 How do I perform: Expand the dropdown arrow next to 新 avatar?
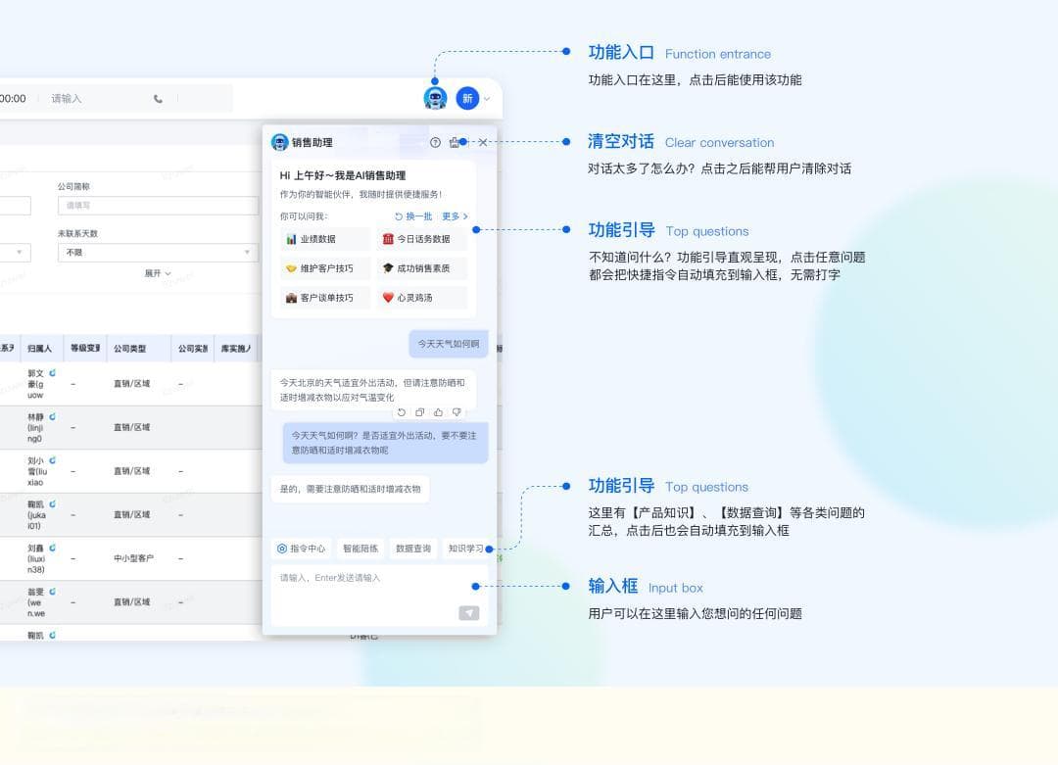(487, 99)
